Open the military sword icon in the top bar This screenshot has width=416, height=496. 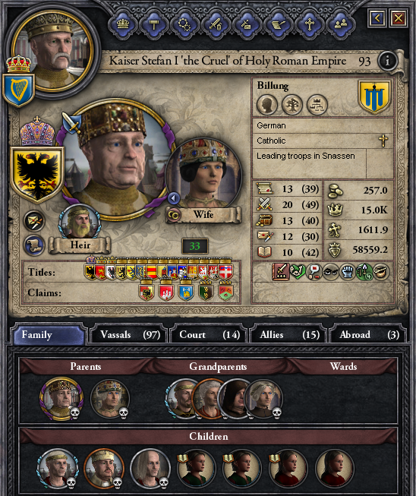216,24
